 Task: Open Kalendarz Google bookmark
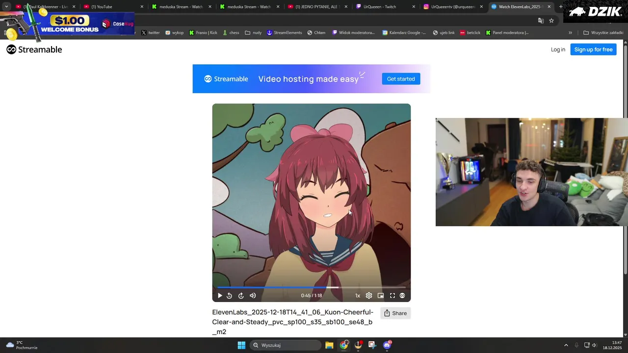tap(404, 33)
